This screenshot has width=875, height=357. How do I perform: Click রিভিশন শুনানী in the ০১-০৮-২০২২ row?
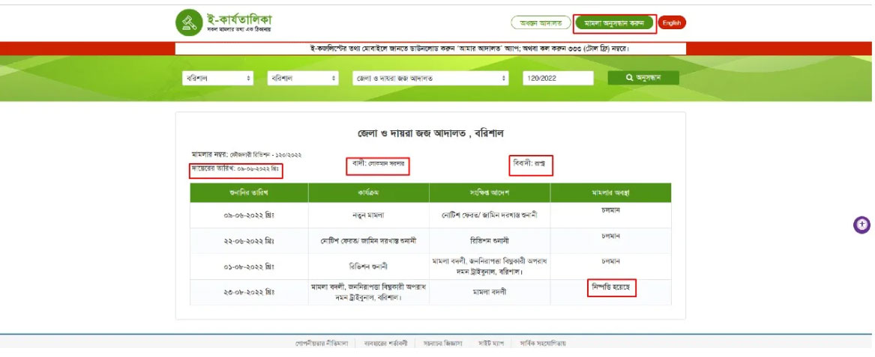click(368, 266)
